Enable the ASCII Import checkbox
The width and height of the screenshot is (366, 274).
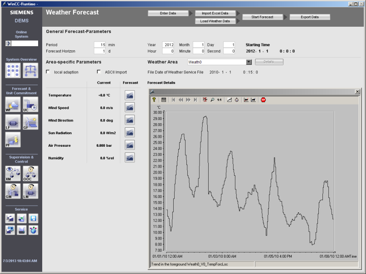point(99,72)
